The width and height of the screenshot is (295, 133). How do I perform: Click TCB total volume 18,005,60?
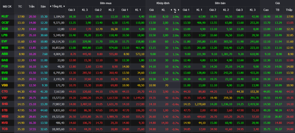(x=59, y=129)
